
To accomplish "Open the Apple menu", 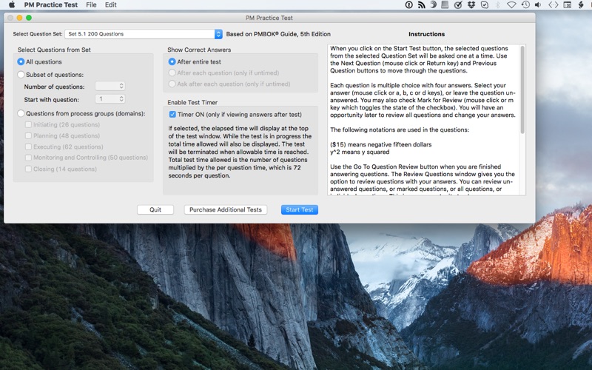I will pyautogui.click(x=12, y=5).
